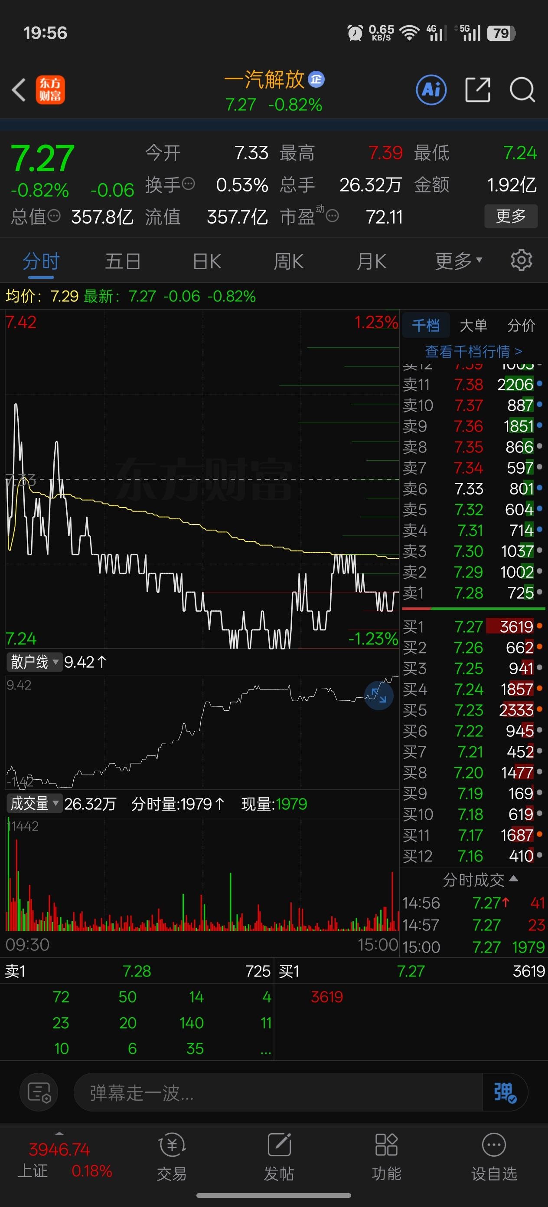Tap the info icon next to 换手
The width and height of the screenshot is (548, 1207).
point(188,184)
